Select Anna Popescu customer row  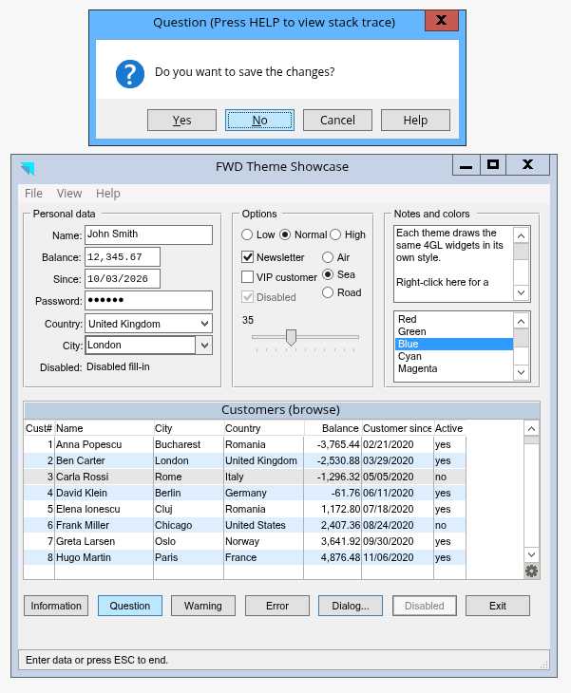(244, 444)
